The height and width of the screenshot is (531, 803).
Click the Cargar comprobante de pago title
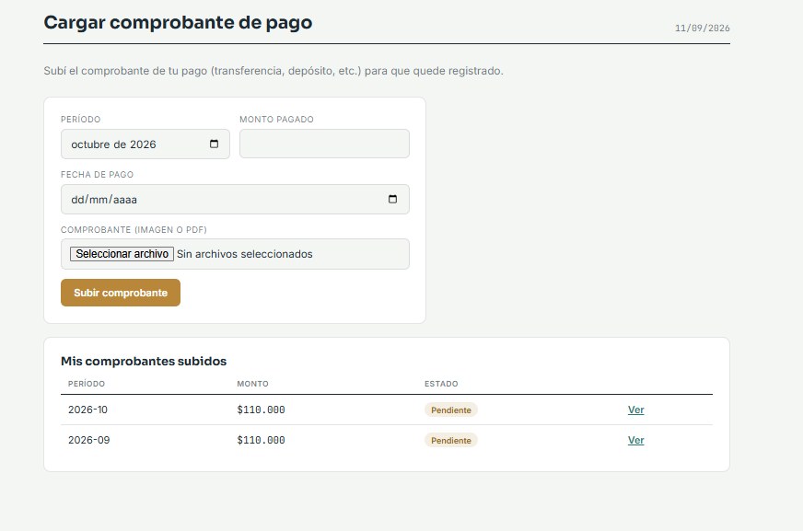pos(178,22)
